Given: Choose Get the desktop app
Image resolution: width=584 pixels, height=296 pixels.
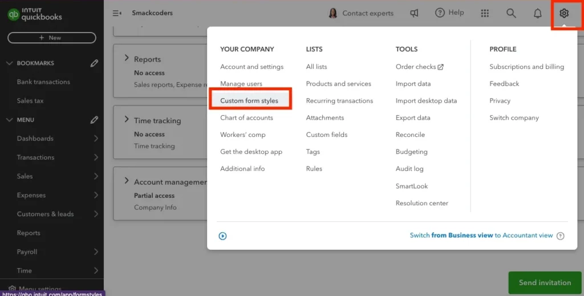Looking at the screenshot, I should click(x=251, y=152).
